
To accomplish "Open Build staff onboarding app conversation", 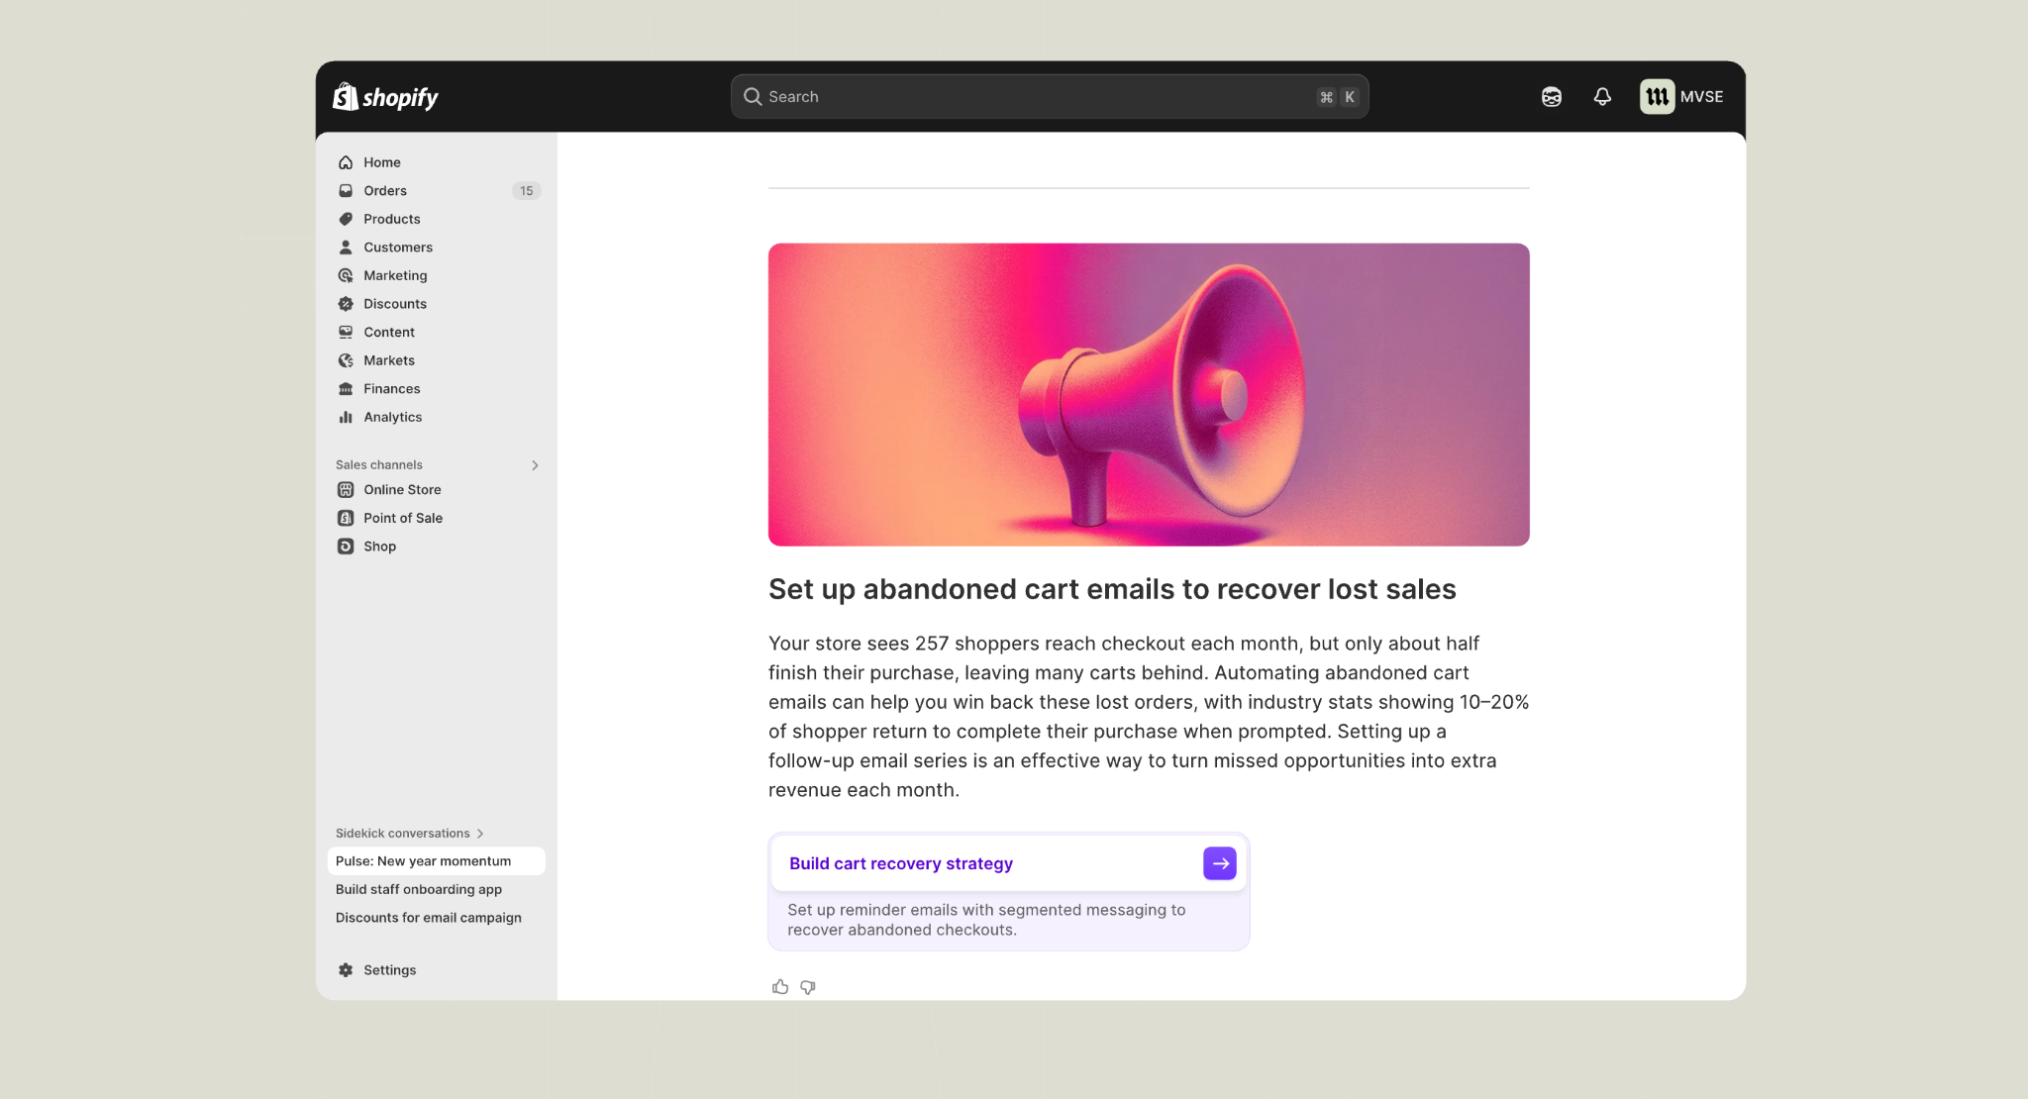I will (x=418, y=890).
